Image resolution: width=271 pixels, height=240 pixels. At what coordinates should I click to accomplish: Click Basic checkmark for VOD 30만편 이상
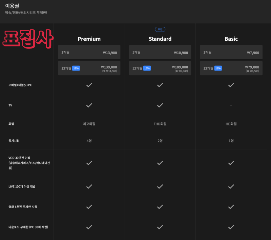[x=231, y=163]
